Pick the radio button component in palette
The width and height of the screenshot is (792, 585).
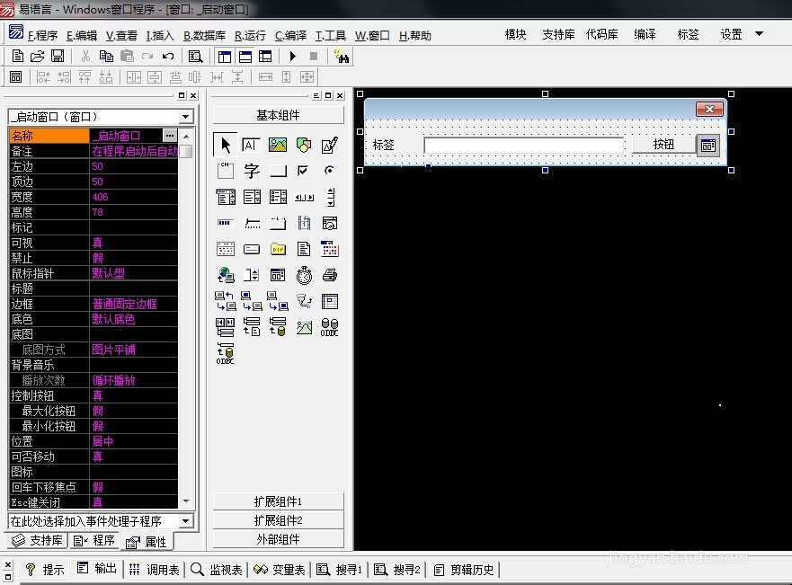coord(330,171)
